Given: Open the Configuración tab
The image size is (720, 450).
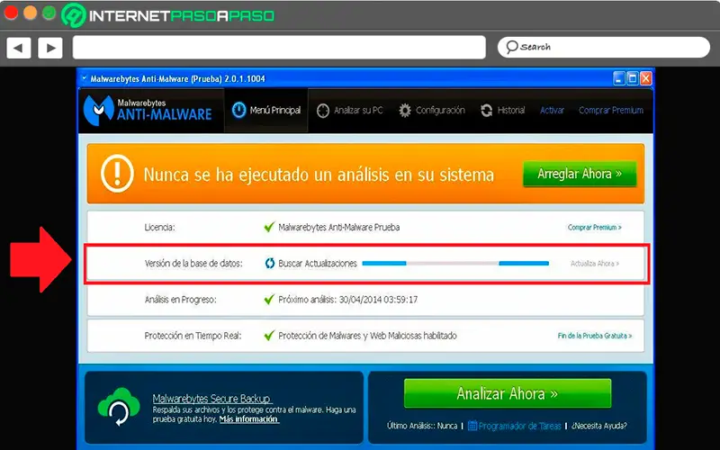Looking at the screenshot, I should point(432,110).
